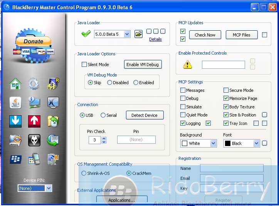Open the documents and files icon
This screenshot has height=206, width=279.
53,159
